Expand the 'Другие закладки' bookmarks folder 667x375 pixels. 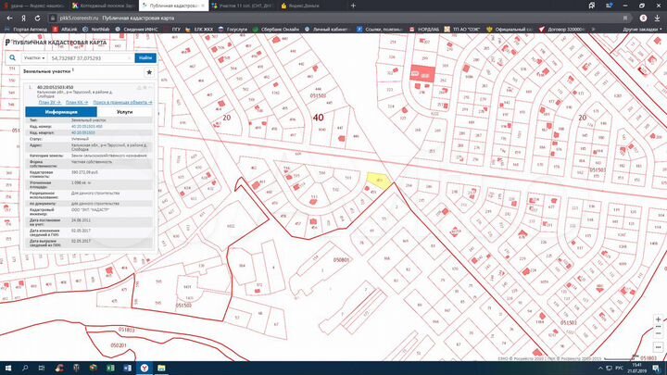[x=641, y=30]
